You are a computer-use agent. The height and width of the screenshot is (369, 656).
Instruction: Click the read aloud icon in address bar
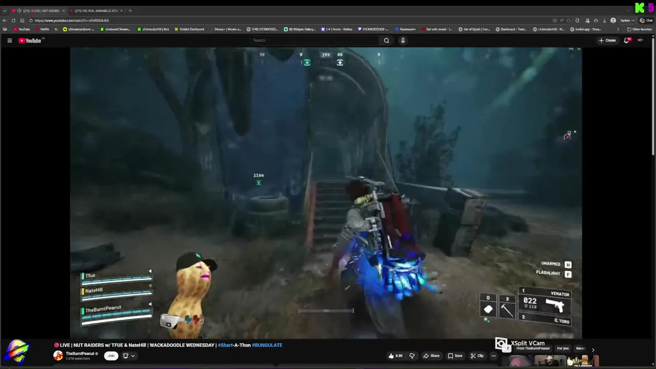coord(562,20)
